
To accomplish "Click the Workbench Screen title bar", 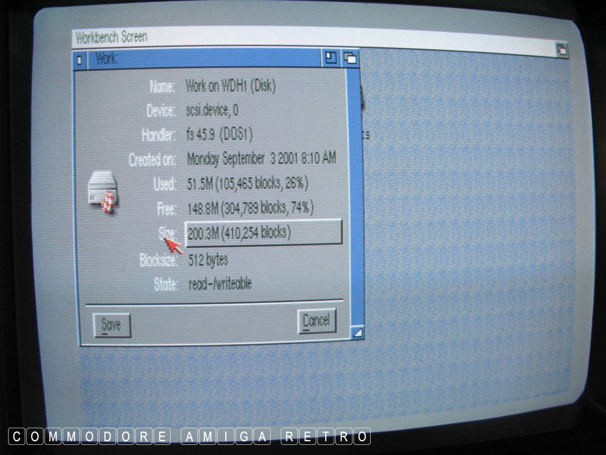I will pos(303,38).
